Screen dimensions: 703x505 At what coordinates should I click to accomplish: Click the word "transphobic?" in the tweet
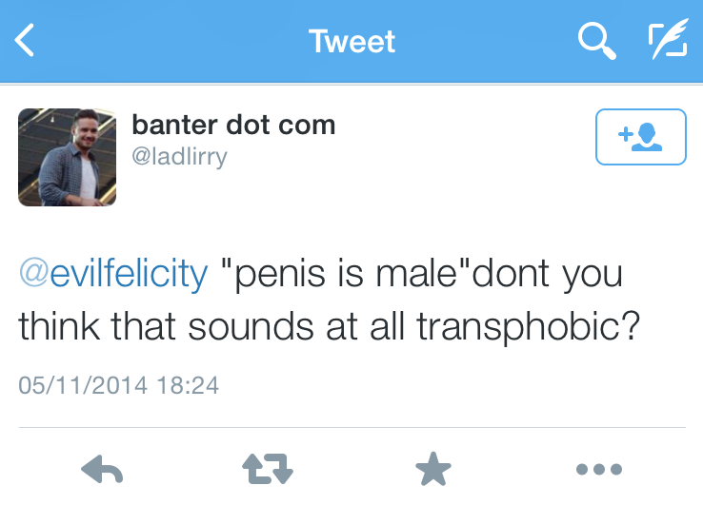(x=529, y=327)
